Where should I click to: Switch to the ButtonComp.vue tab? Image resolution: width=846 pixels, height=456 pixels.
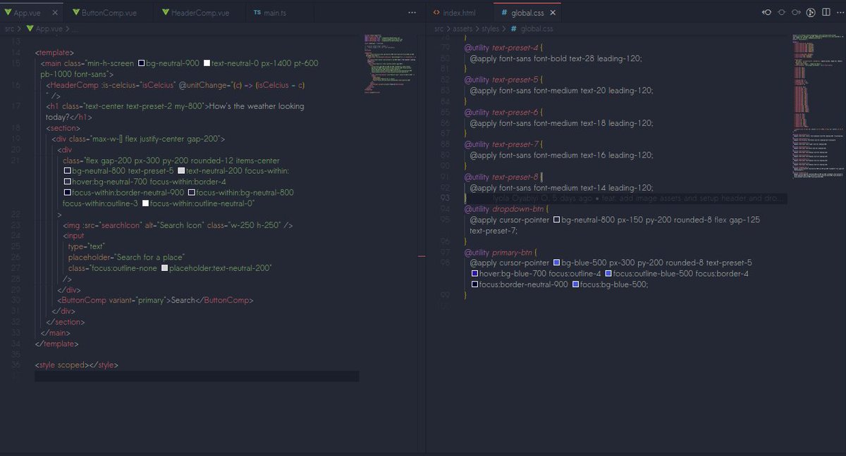click(109, 13)
